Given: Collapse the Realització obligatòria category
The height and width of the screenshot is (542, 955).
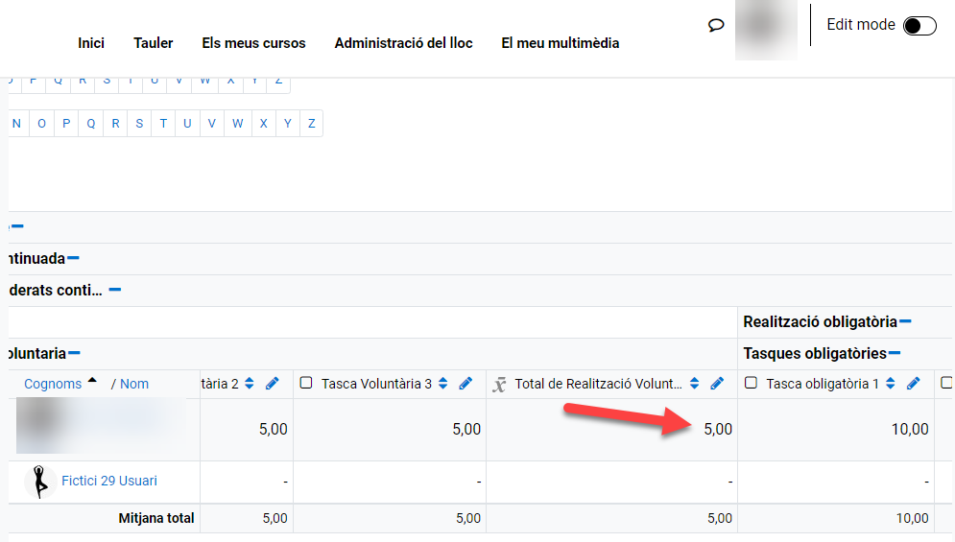Looking at the screenshot, I should point(905,321).
